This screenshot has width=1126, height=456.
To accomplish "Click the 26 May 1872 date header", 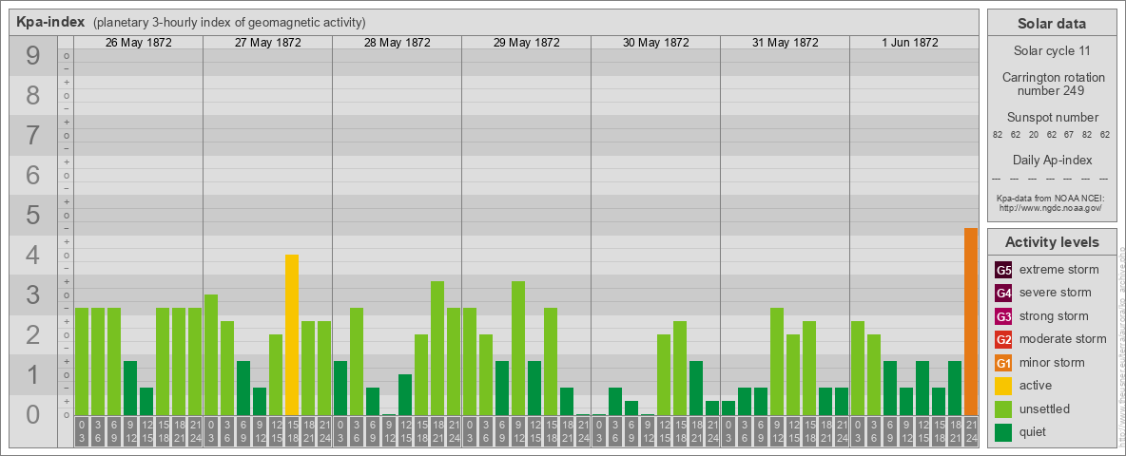I will 139,43.
